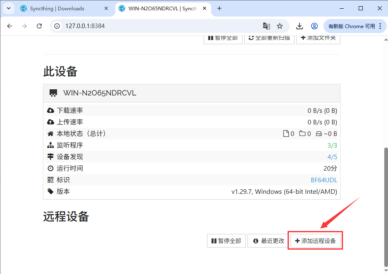Click the computer icon next to WIN-N2O65NDRCVL
The height and width of the screenshot is (274, 388).
coord(53,93)
